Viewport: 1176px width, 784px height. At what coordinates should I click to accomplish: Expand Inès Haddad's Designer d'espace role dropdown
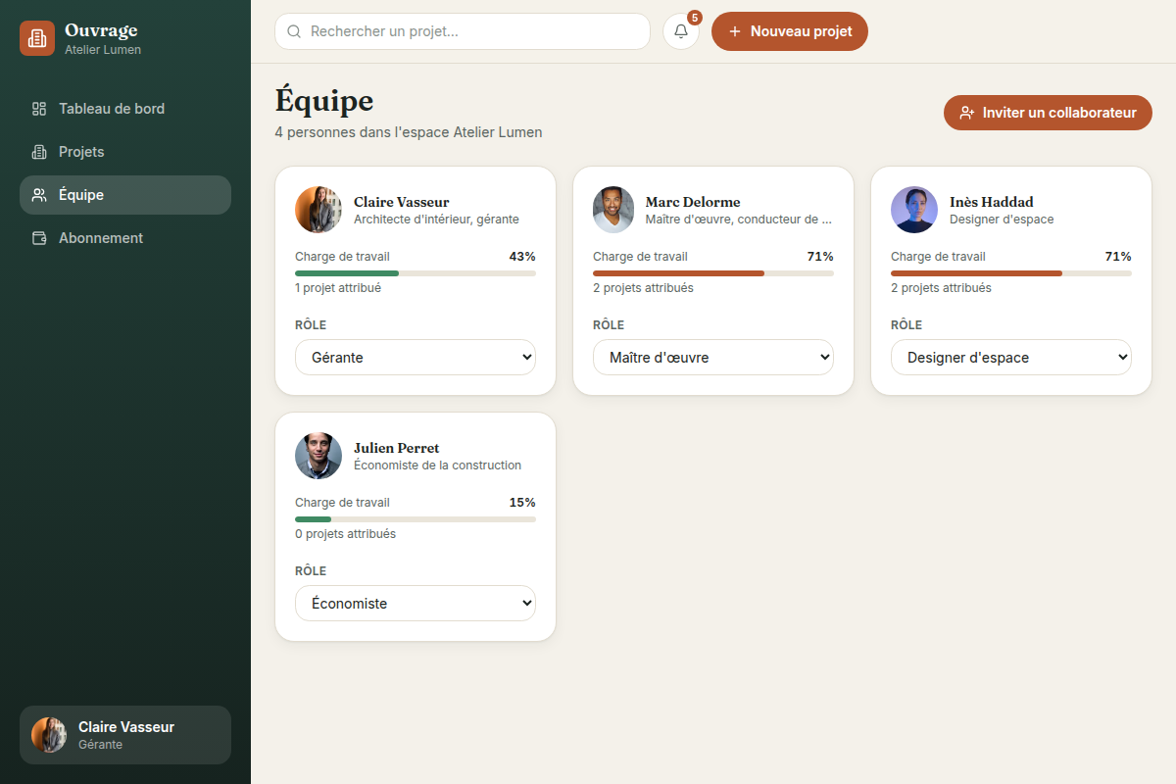click(1011, 358)
